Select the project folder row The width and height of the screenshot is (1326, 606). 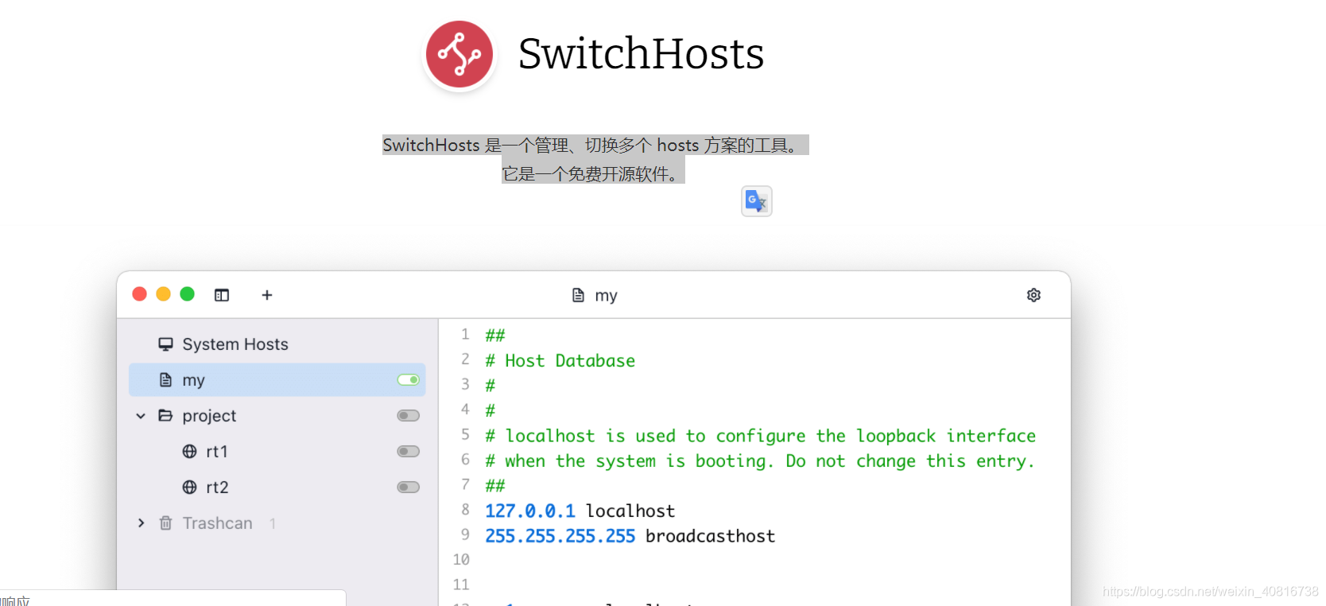(277, 416)
